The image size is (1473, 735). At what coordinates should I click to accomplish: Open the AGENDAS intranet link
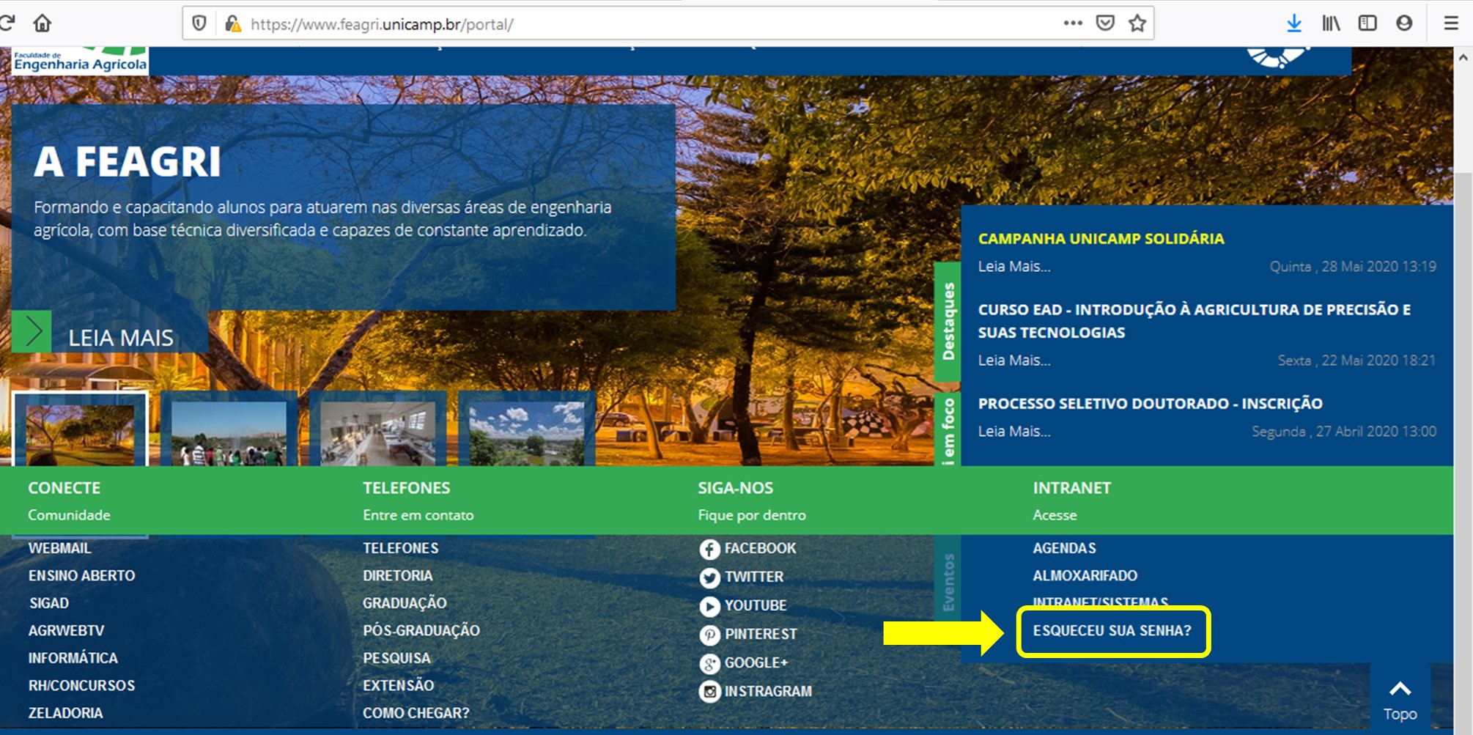pyautogui.click(x=1064, y=548)
